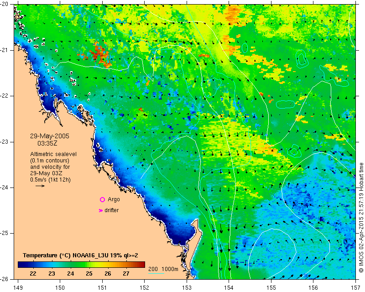Click the time text 03:35Z

click(47, 143)
